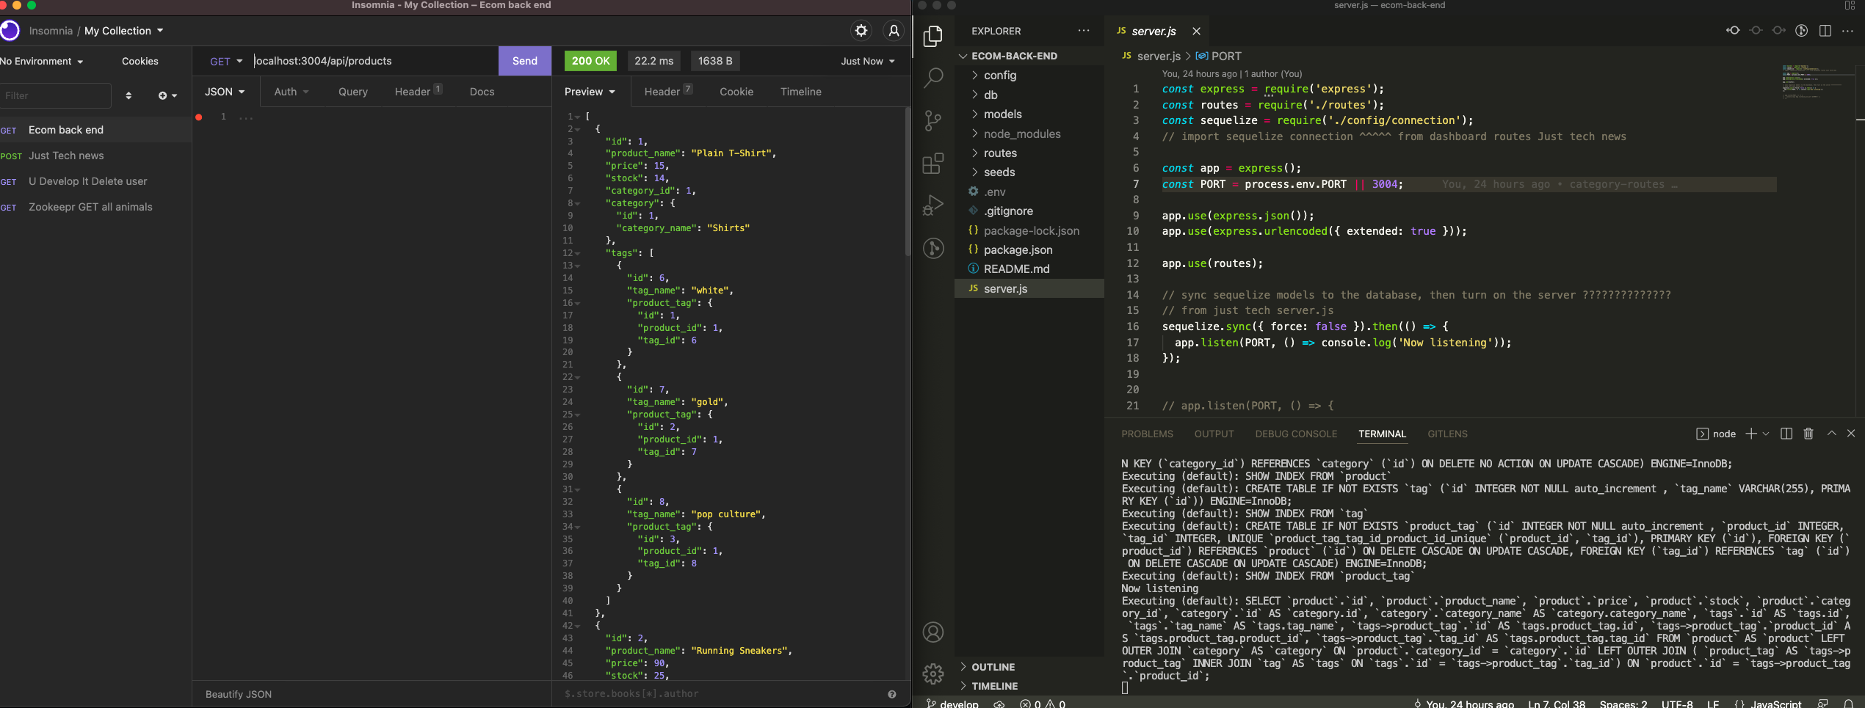Viewport: 1865px width, 708px height.
Task: Split the terminal panel
Action: [x=1786, y=434]
